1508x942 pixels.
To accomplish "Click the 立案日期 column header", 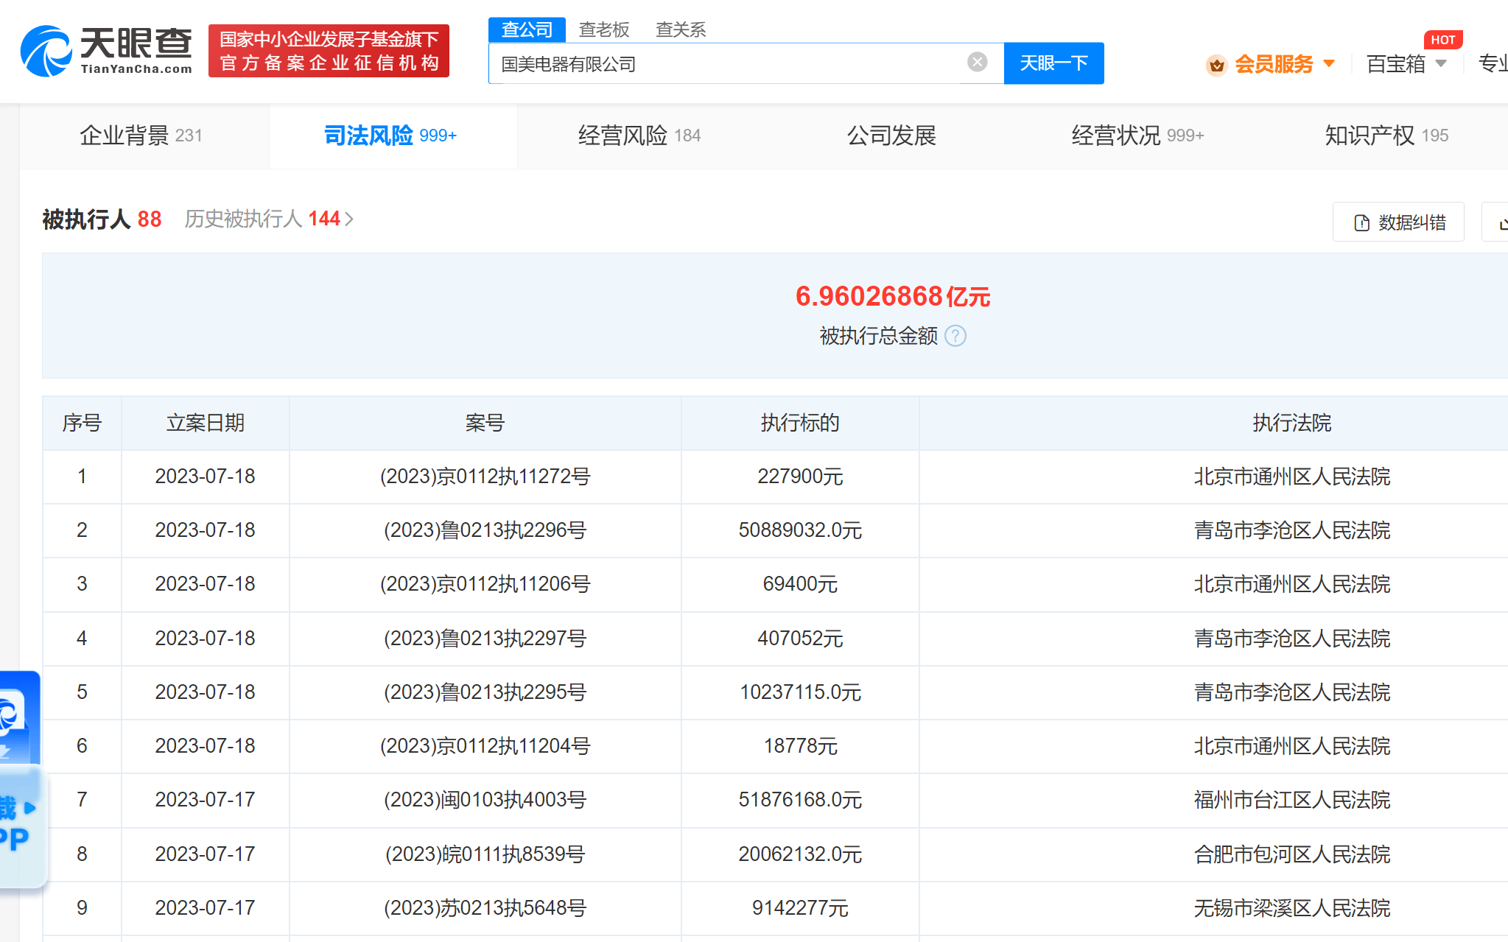I will pyautogui.click(x=205, y=423).
